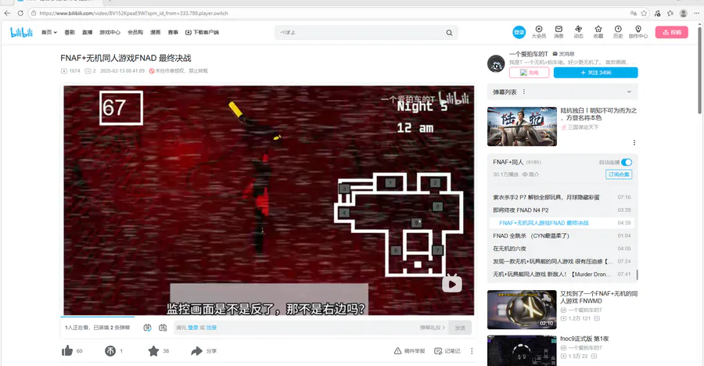The height and width of the screenshot is (366, 704).
Task: Open 番剧 in the top navigation
Action: (70, 32)
